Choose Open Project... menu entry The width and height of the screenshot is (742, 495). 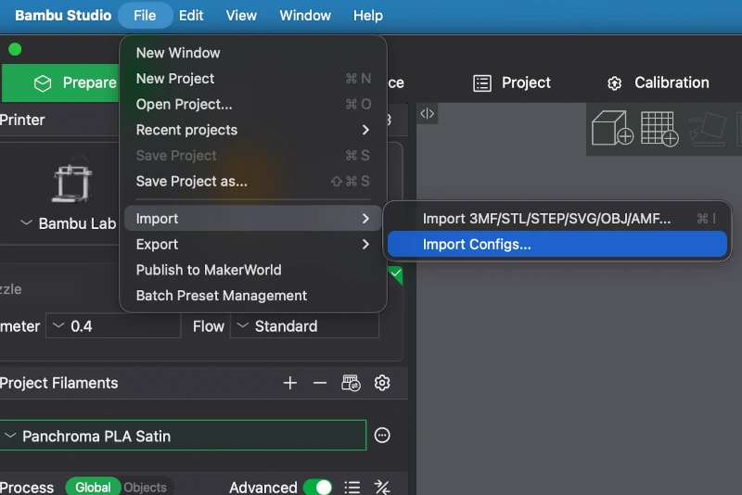pos(252,105)
